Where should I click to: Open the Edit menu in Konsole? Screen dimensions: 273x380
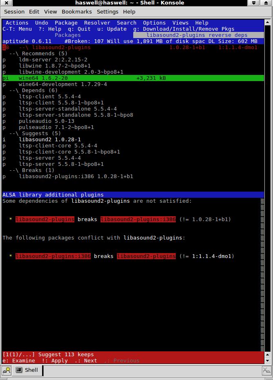pyautogui.click(x=34, y=11)
